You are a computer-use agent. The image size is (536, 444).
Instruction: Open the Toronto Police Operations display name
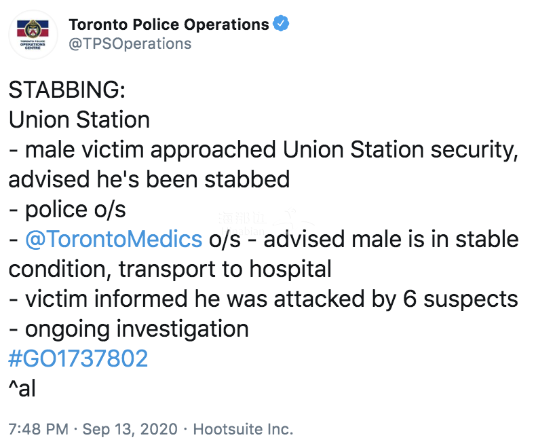[x=169, y=24]
